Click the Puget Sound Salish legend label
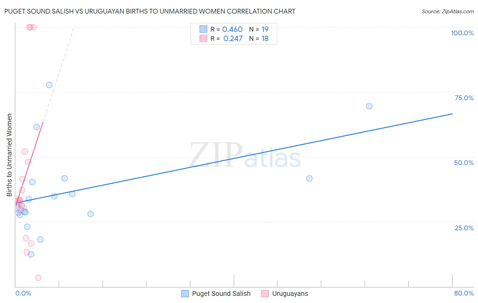This screenshot has width=478, height=303. pos(221,293)
